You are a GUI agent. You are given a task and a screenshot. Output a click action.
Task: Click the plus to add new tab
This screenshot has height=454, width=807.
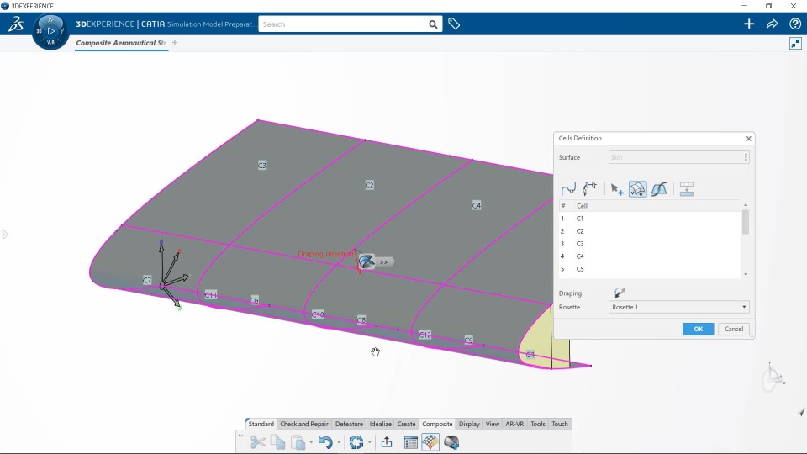[x=175, y=43]
